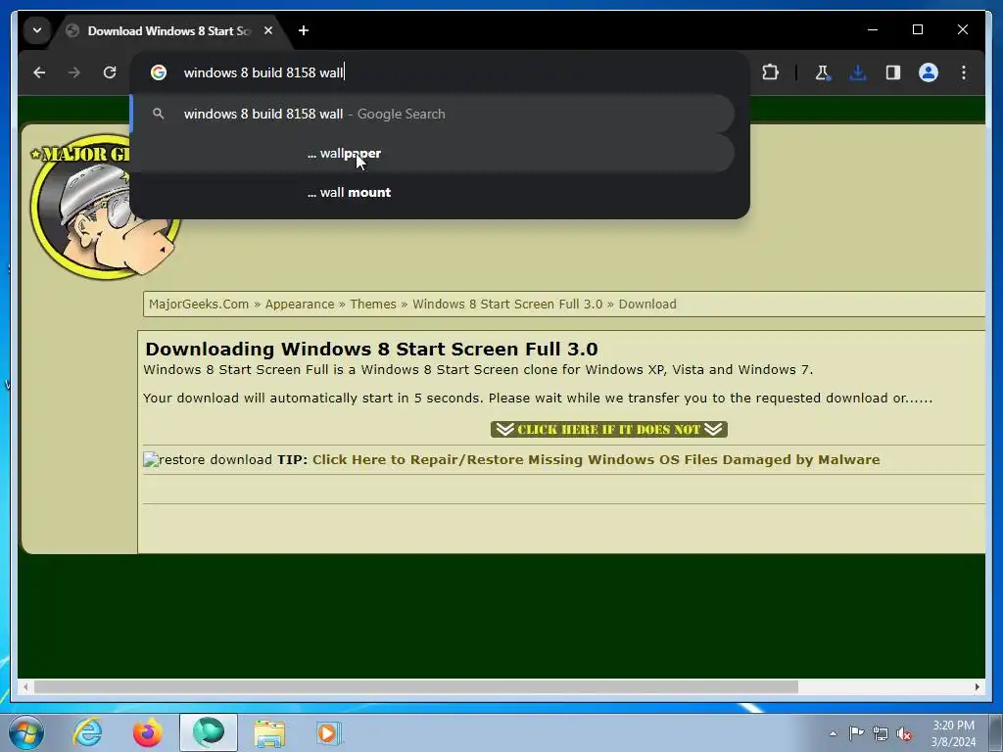Image resolution: width=1003 pixels, height=752 pixels.
Task: Open a new browser tab
Action: click(304, 30)
